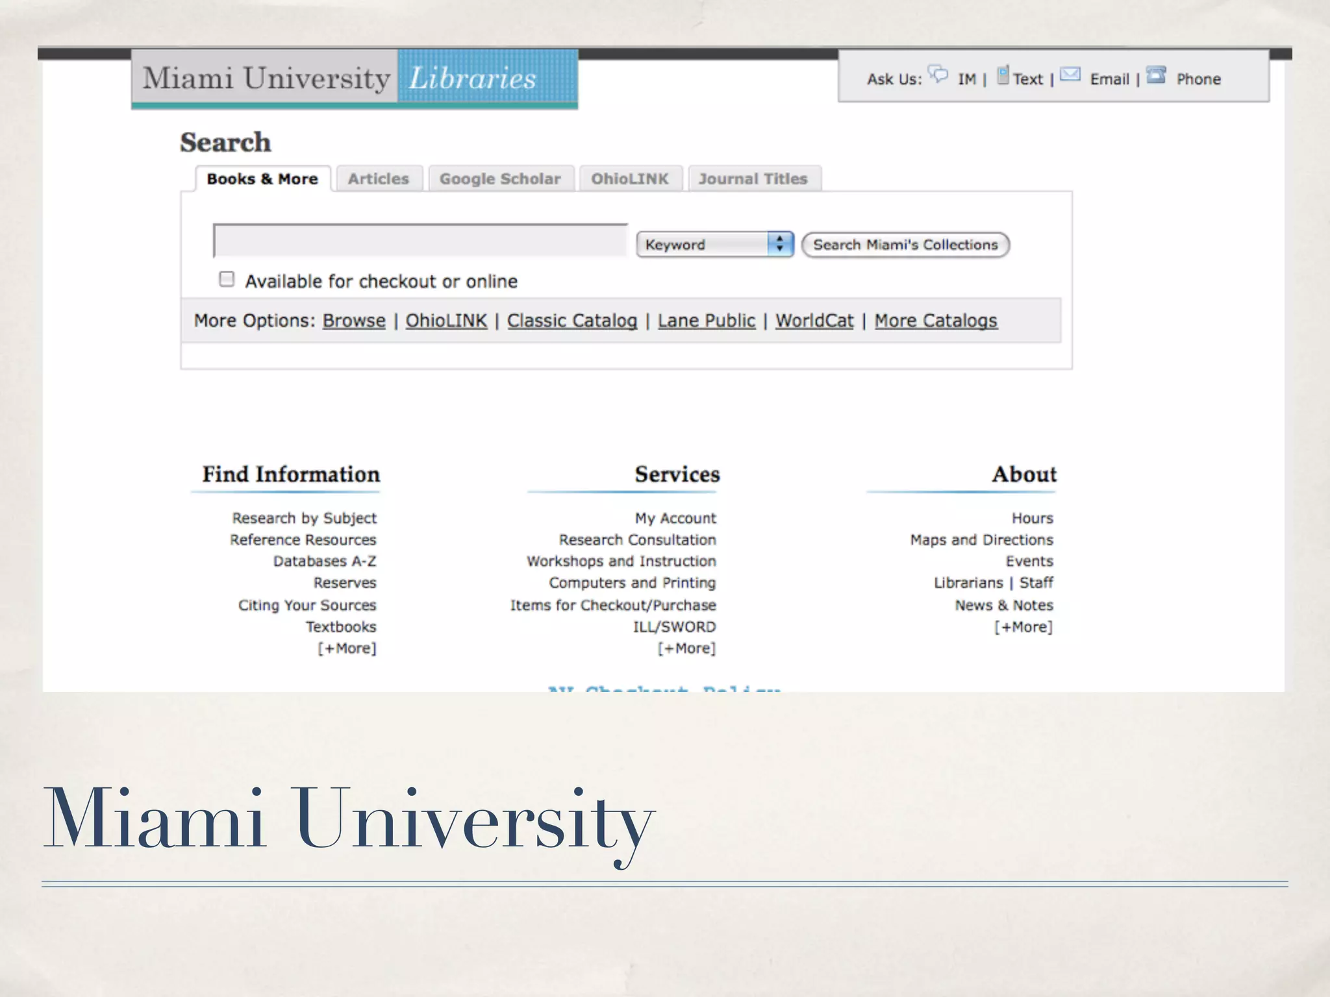Check Available for checkout or online

[x=227, y=279]
